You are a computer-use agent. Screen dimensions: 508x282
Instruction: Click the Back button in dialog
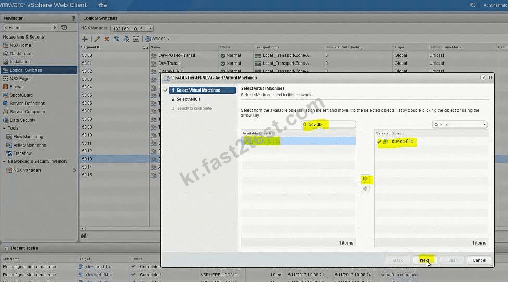[398, 260]
